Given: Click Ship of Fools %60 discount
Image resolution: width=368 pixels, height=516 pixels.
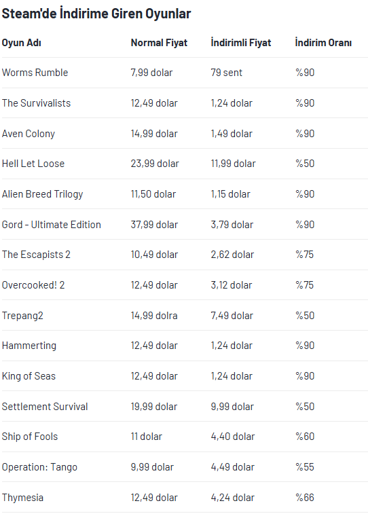Looking at the screenshot, I should tap(305, 437).
